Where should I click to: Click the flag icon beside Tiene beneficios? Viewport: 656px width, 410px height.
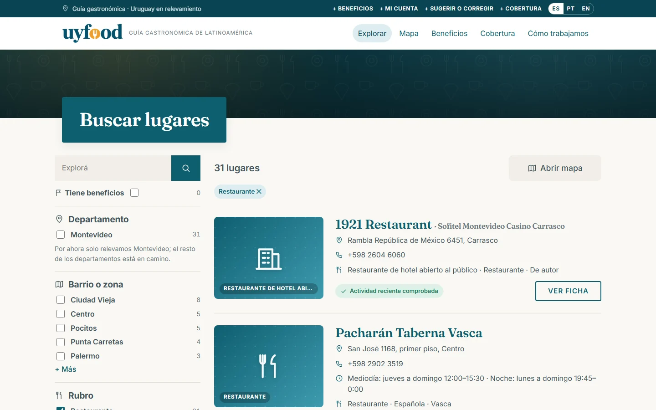pos(58,193)
